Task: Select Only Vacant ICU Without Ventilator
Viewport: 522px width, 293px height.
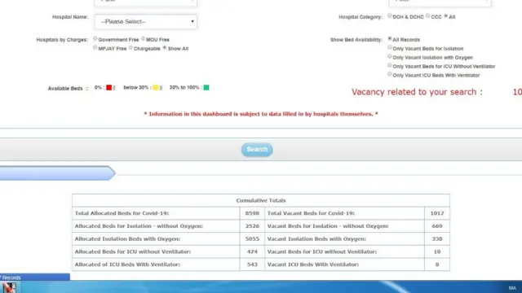Action: 390,65
